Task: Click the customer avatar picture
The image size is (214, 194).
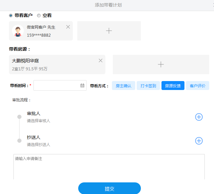Action: point(18,31)
